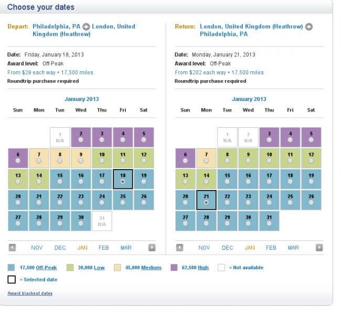
Task: Click next month arrow under return calendar
Action: click(319, 248)
